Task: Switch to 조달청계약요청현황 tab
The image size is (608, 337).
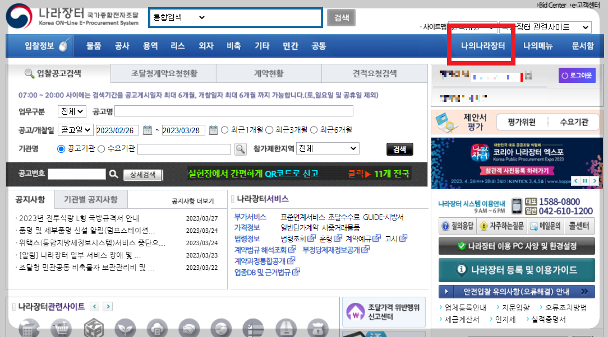Action: point(164,73)
